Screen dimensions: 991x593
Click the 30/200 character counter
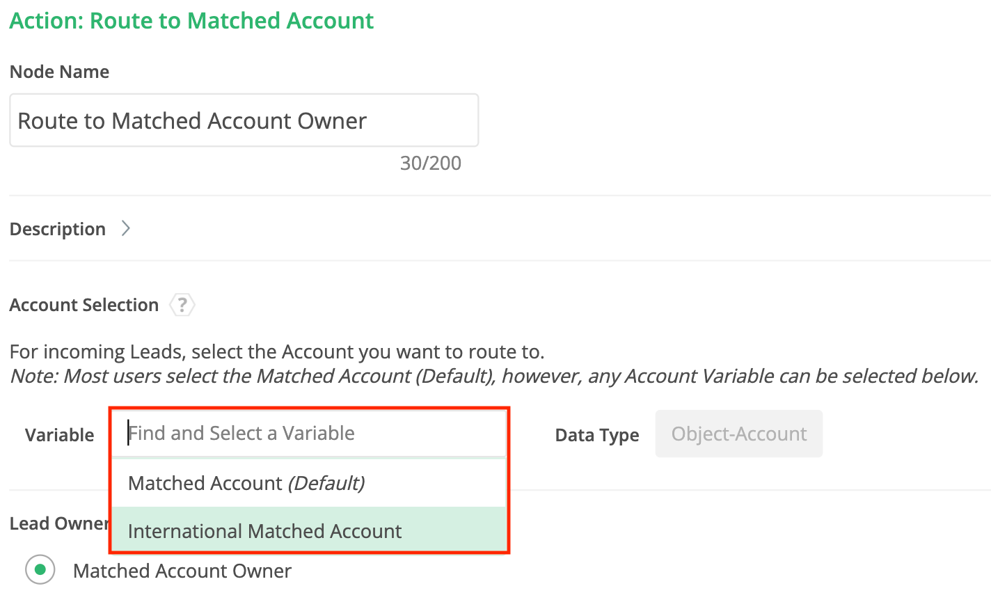(430, 163)
